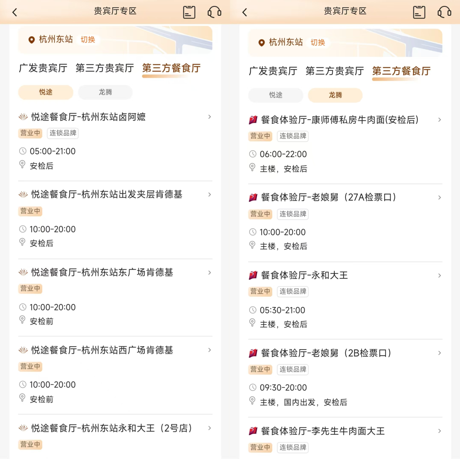Tap the location pin beside 杭州东站
460x459 pixels.
tap(32, 40)
